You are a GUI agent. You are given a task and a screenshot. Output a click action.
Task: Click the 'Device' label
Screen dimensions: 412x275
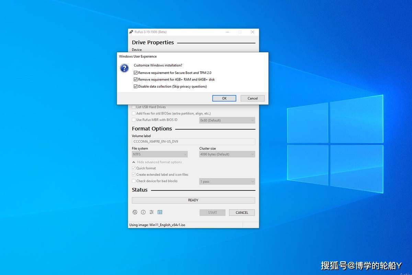pyautogui.click(x=137, y=50)
